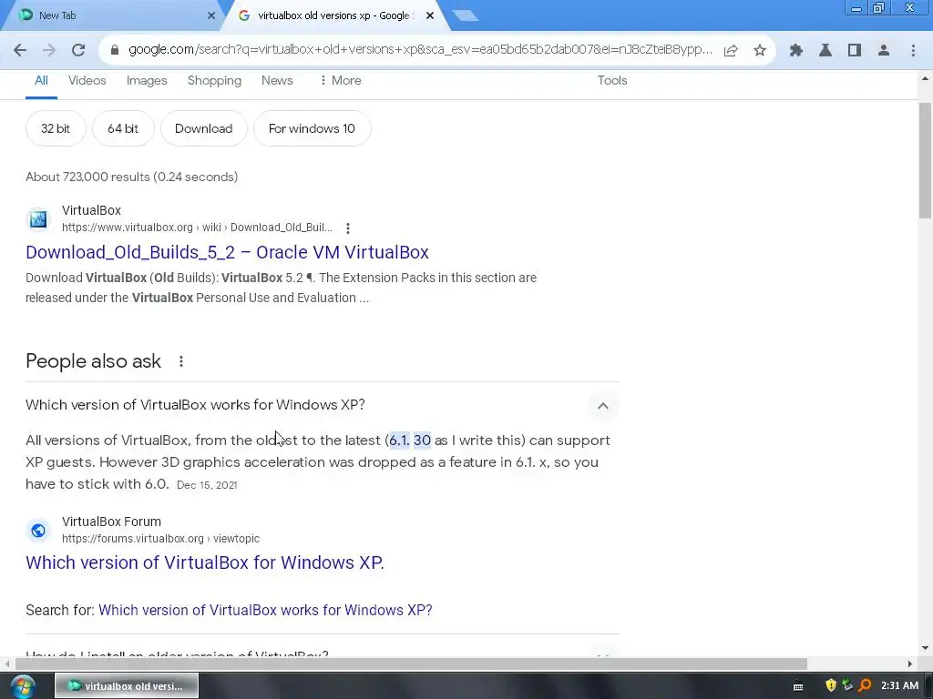Click the About 723,000 results text
This screenshot has width=933, height=699.
(x=131, y=177)
